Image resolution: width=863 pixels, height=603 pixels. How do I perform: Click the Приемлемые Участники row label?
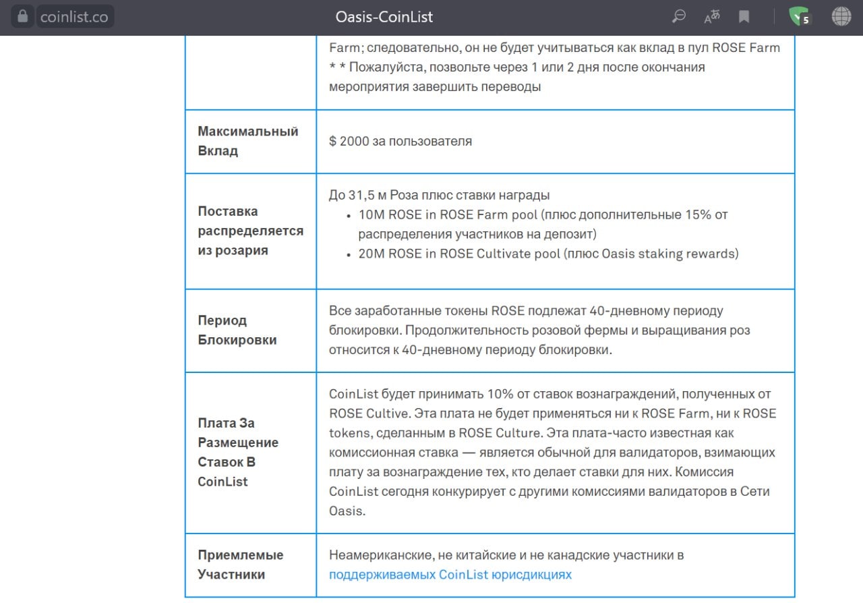[x=241, y=565]
